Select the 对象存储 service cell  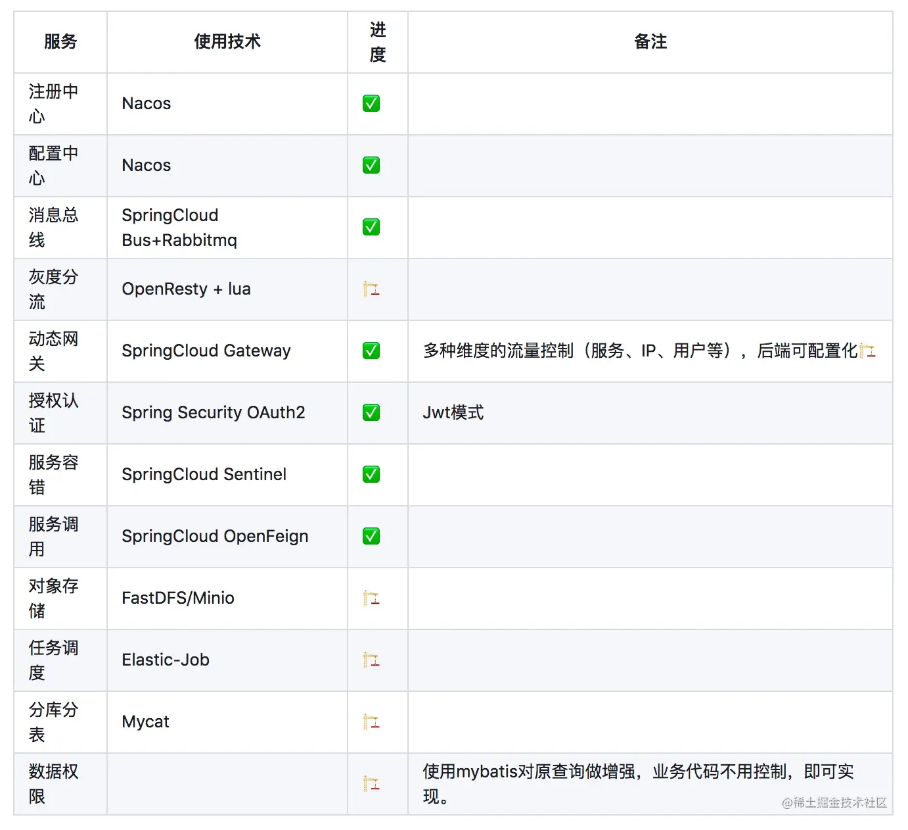[60, 598]
